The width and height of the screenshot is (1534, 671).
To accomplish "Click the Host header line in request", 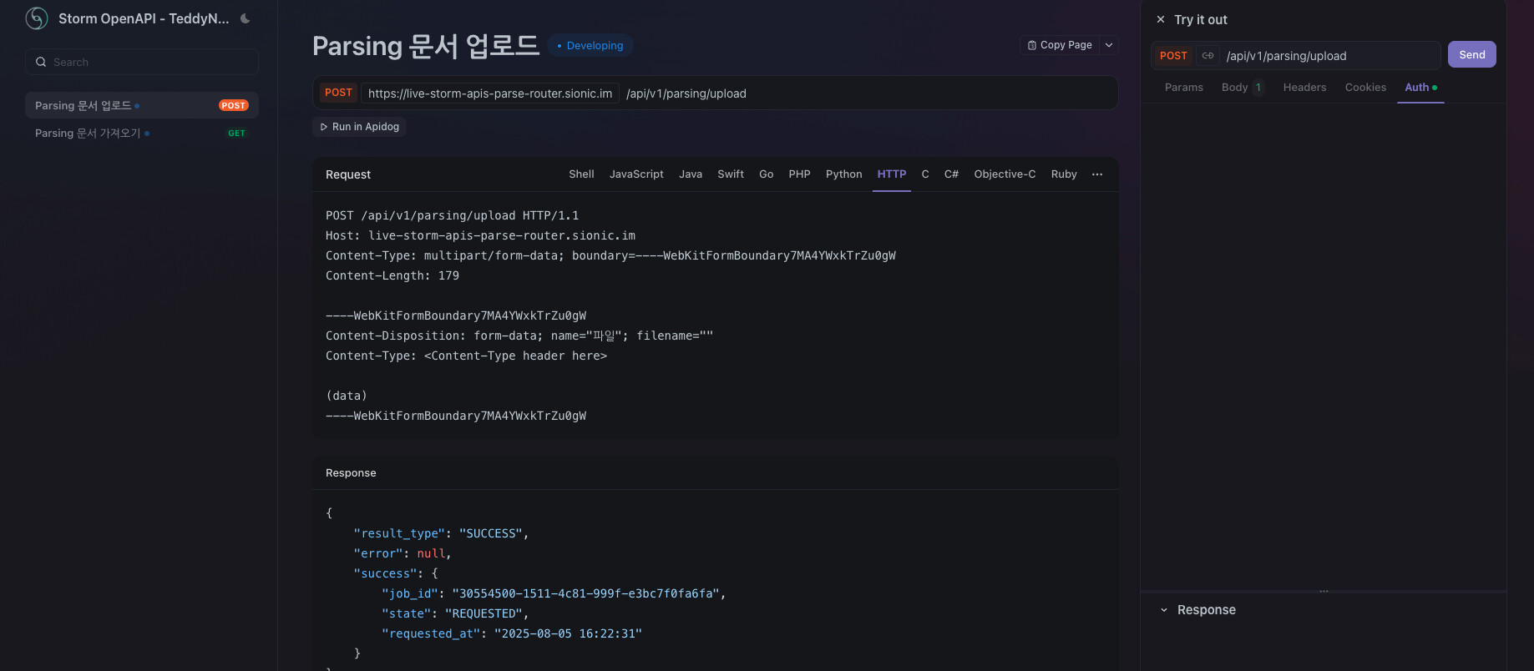I will 480,235.
